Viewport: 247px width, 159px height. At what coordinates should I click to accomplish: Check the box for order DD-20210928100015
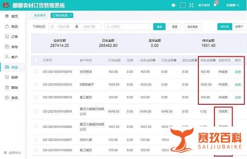click(x=36, y=85)
